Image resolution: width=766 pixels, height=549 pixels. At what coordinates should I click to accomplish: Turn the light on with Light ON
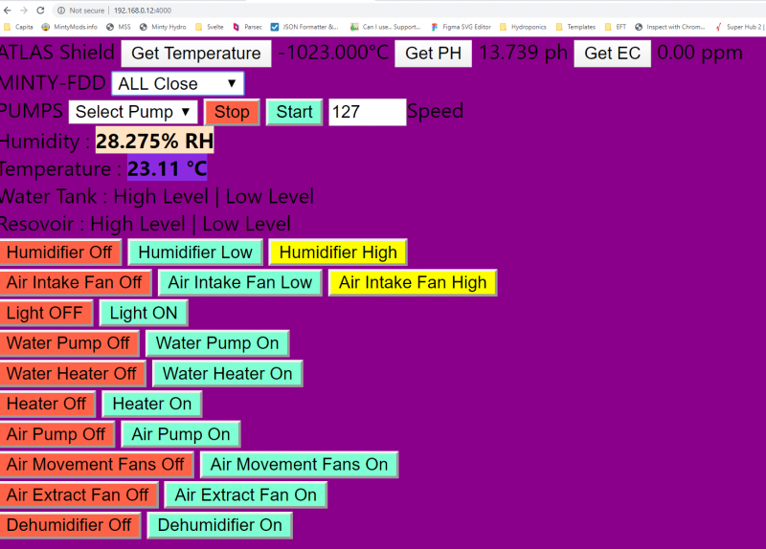(144, 313)
